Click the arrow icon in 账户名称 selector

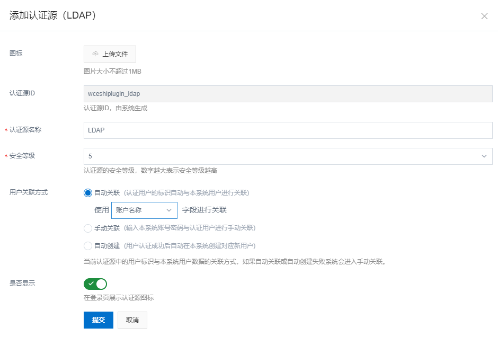(169, 210)
